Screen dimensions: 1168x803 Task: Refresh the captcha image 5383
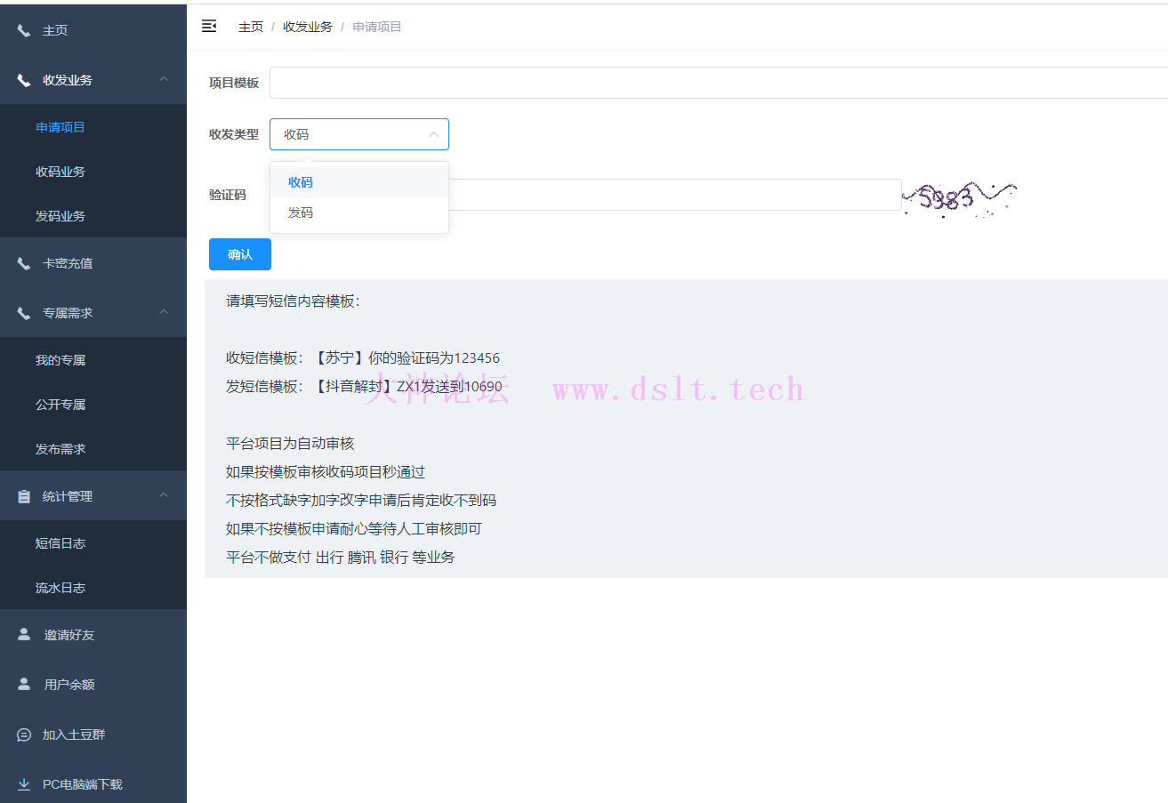point(961,197)
